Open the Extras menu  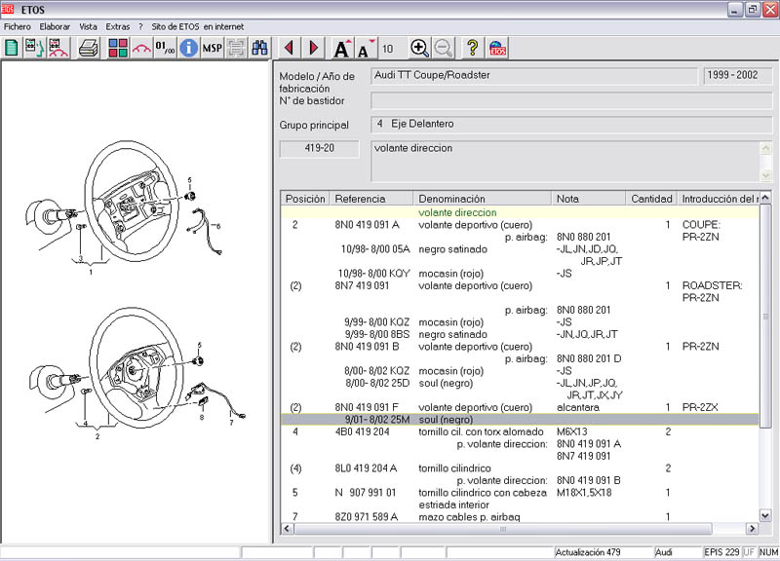(x=117, y=27)
